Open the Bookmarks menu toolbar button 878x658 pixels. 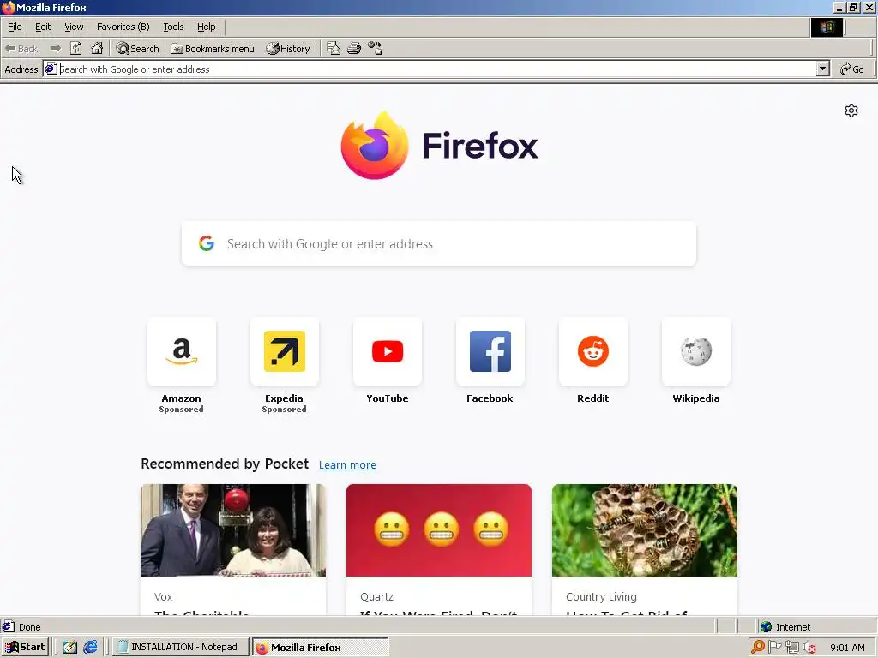(x=213, y=49)
